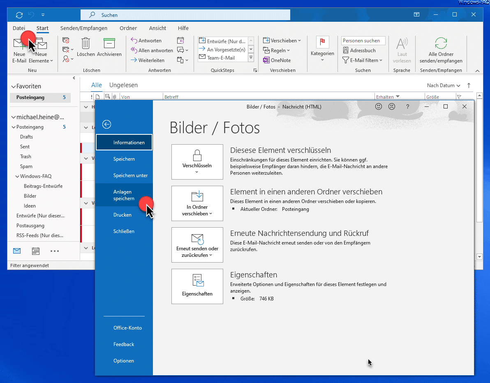Click the Personen suchen search field
490x383 pixels.
pos(363,41)
